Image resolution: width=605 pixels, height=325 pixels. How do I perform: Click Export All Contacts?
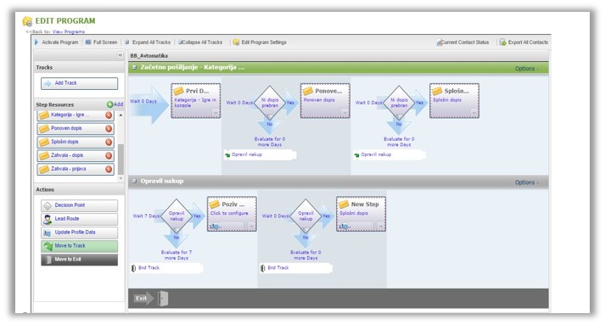click(x=524, y=42)
